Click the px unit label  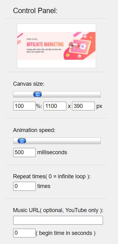tap(99, 106)
